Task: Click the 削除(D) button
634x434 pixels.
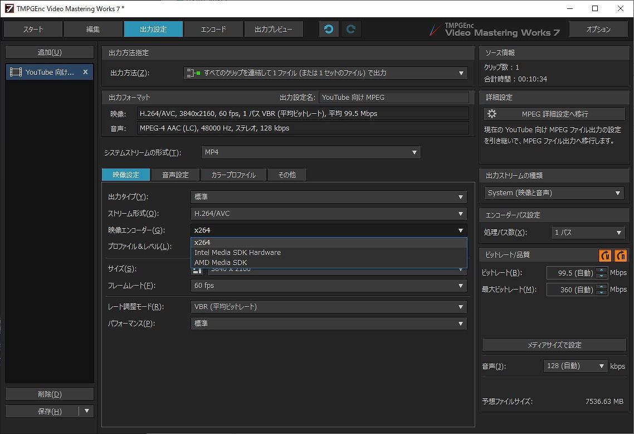Action: (x=50, y=394)
